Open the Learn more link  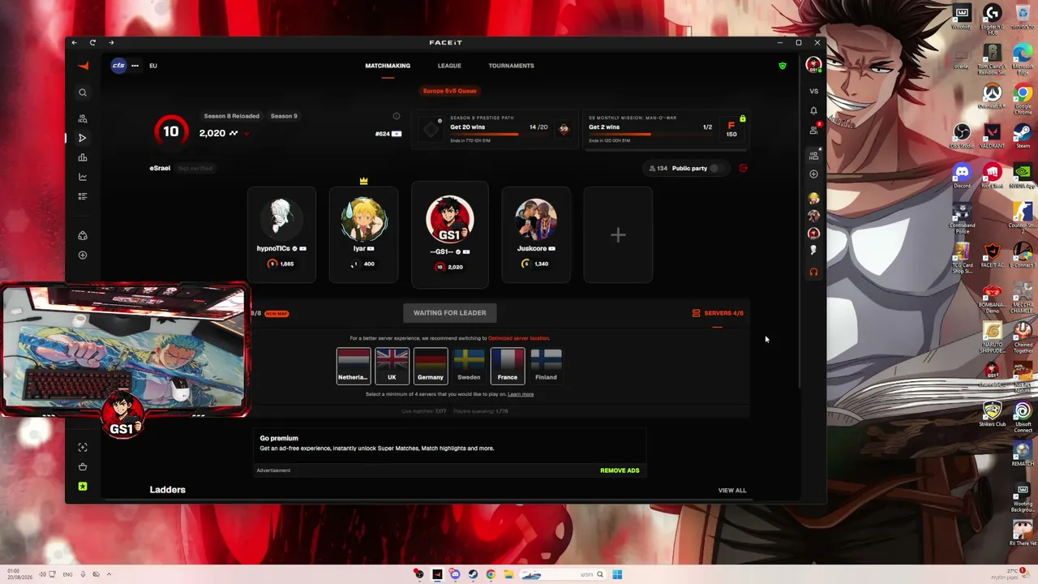pyautogui.click(x=521, y=394)
